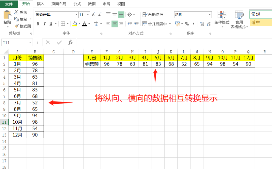Select the 销售额 cell in column E
272x169 pixels.
pos(92,64)
